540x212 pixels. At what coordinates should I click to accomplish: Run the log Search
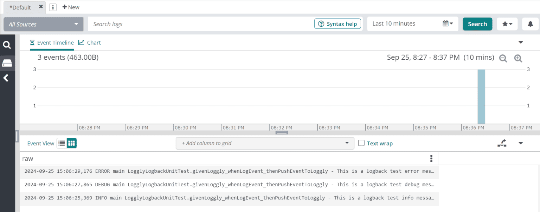point(477,24)
